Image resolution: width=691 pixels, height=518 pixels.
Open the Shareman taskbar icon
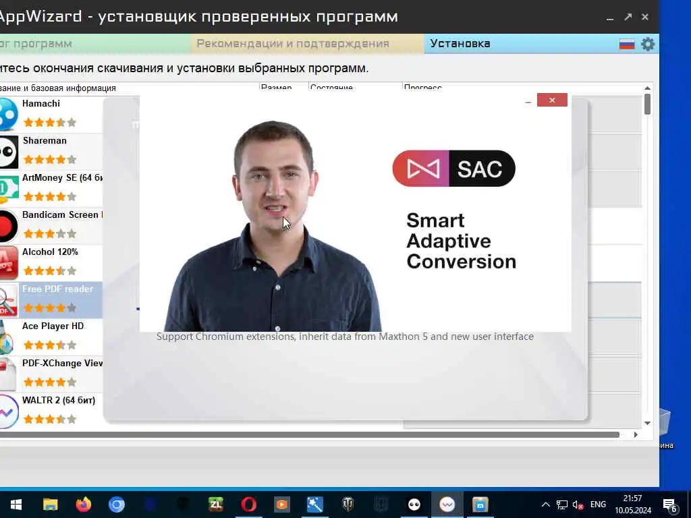point(414,505)
